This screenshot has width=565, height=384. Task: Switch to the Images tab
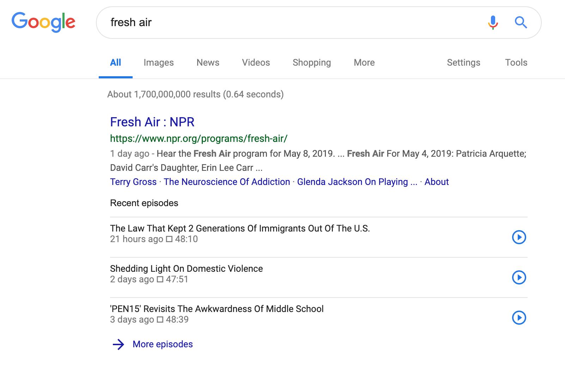click(x=159, y=63)
